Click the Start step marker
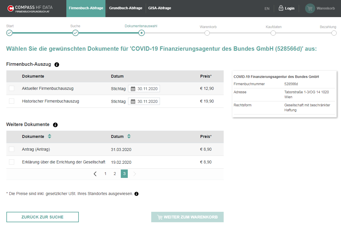The image size is (341, 226). pos(9,33)
